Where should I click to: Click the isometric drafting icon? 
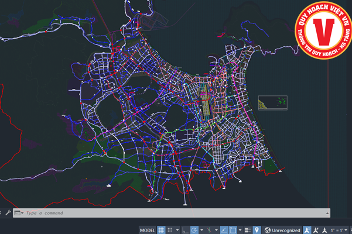(x=210, y=230)
